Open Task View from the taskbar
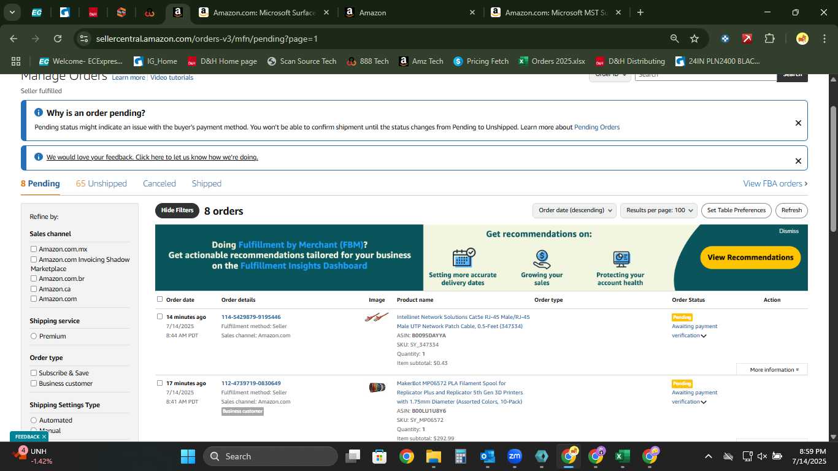This screenshot has height=471, width=838. [x=353, y=456]
